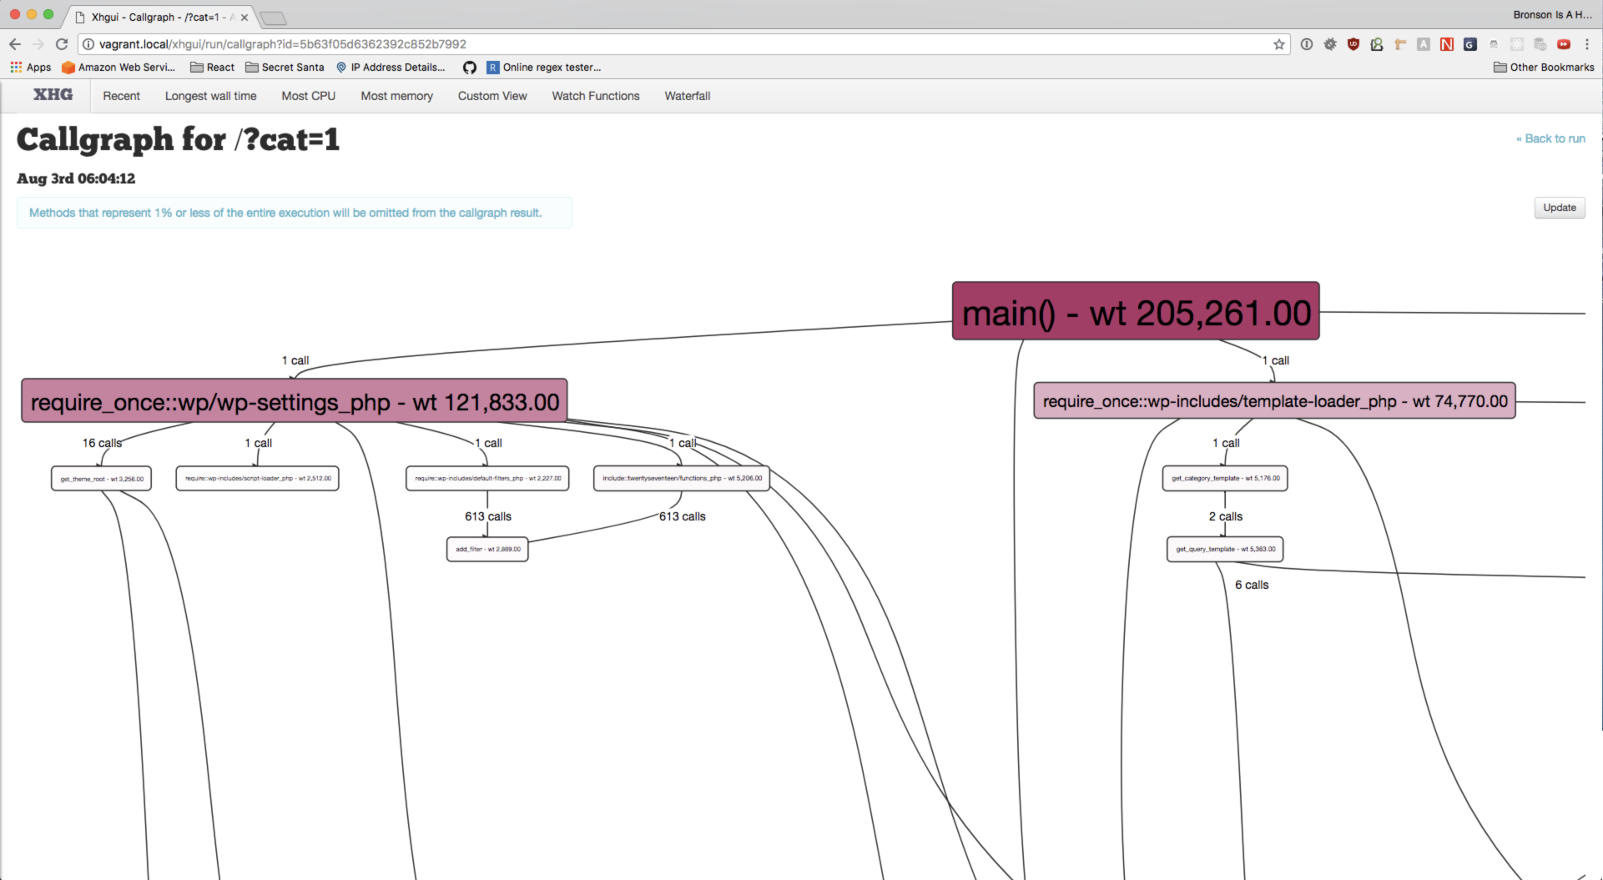Click the gray letter A extension icon
The height and width of the screenshot is (880, 1603).
pos(1424,44)
